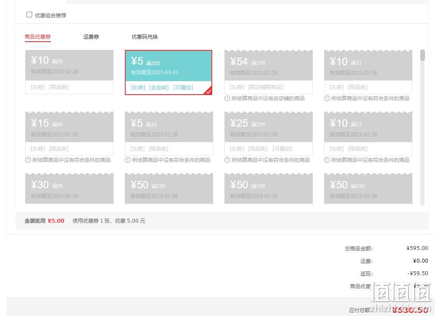Click the 商品优惠 label
Screen dimensions: 435x316
(x=360, y=286)
